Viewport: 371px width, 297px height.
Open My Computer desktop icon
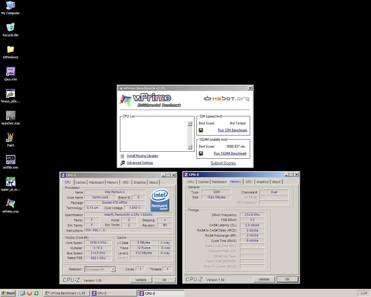click(x=10, y=8)
